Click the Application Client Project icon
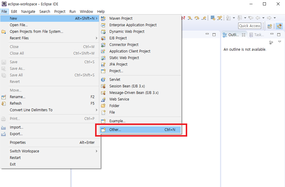 pos(103,51)
